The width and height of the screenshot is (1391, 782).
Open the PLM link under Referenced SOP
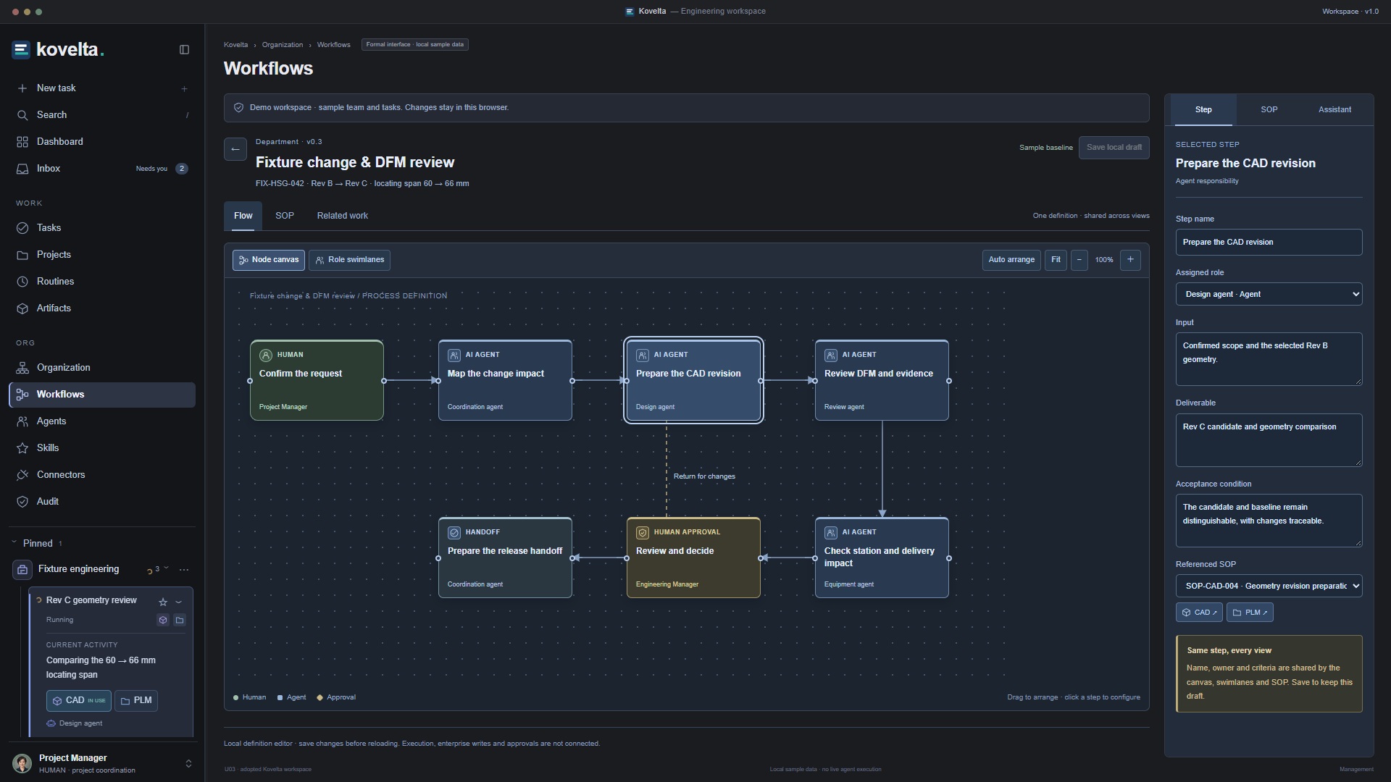tap(1250, 613)
